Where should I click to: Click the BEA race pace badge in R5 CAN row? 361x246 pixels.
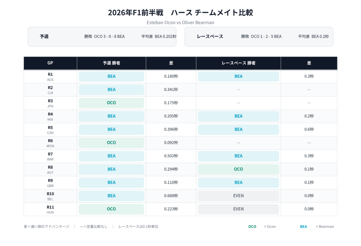coord(239,129)
